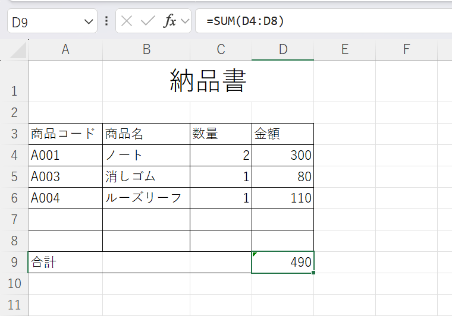This screenshot has height=316, width=452.
Task: Click the 商品コード header cell
Action: click(65, 134)
